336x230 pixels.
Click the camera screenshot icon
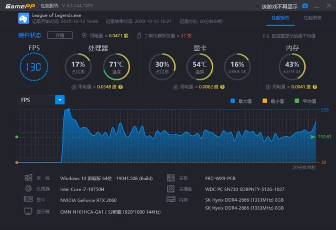click(305, 6)
